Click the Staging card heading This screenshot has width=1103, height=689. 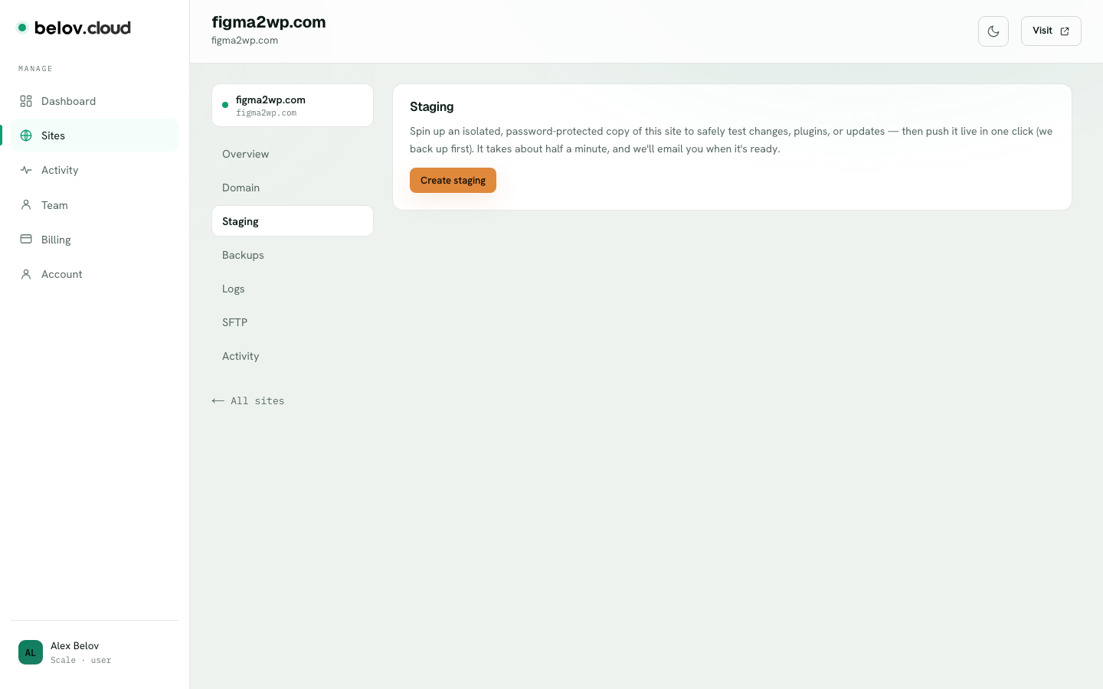click(x=432, y=106)
